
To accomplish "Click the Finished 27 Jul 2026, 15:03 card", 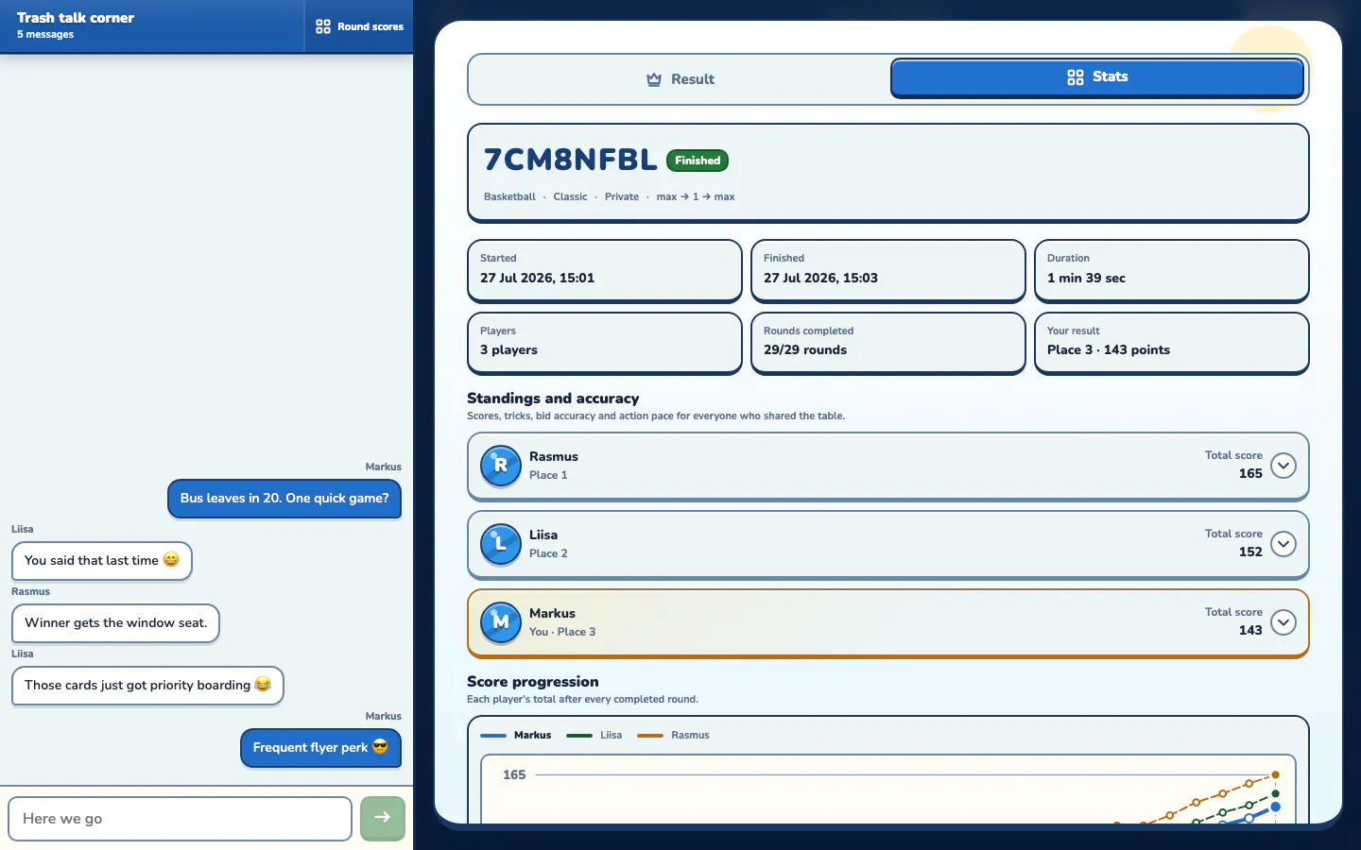I will point(888,270).
